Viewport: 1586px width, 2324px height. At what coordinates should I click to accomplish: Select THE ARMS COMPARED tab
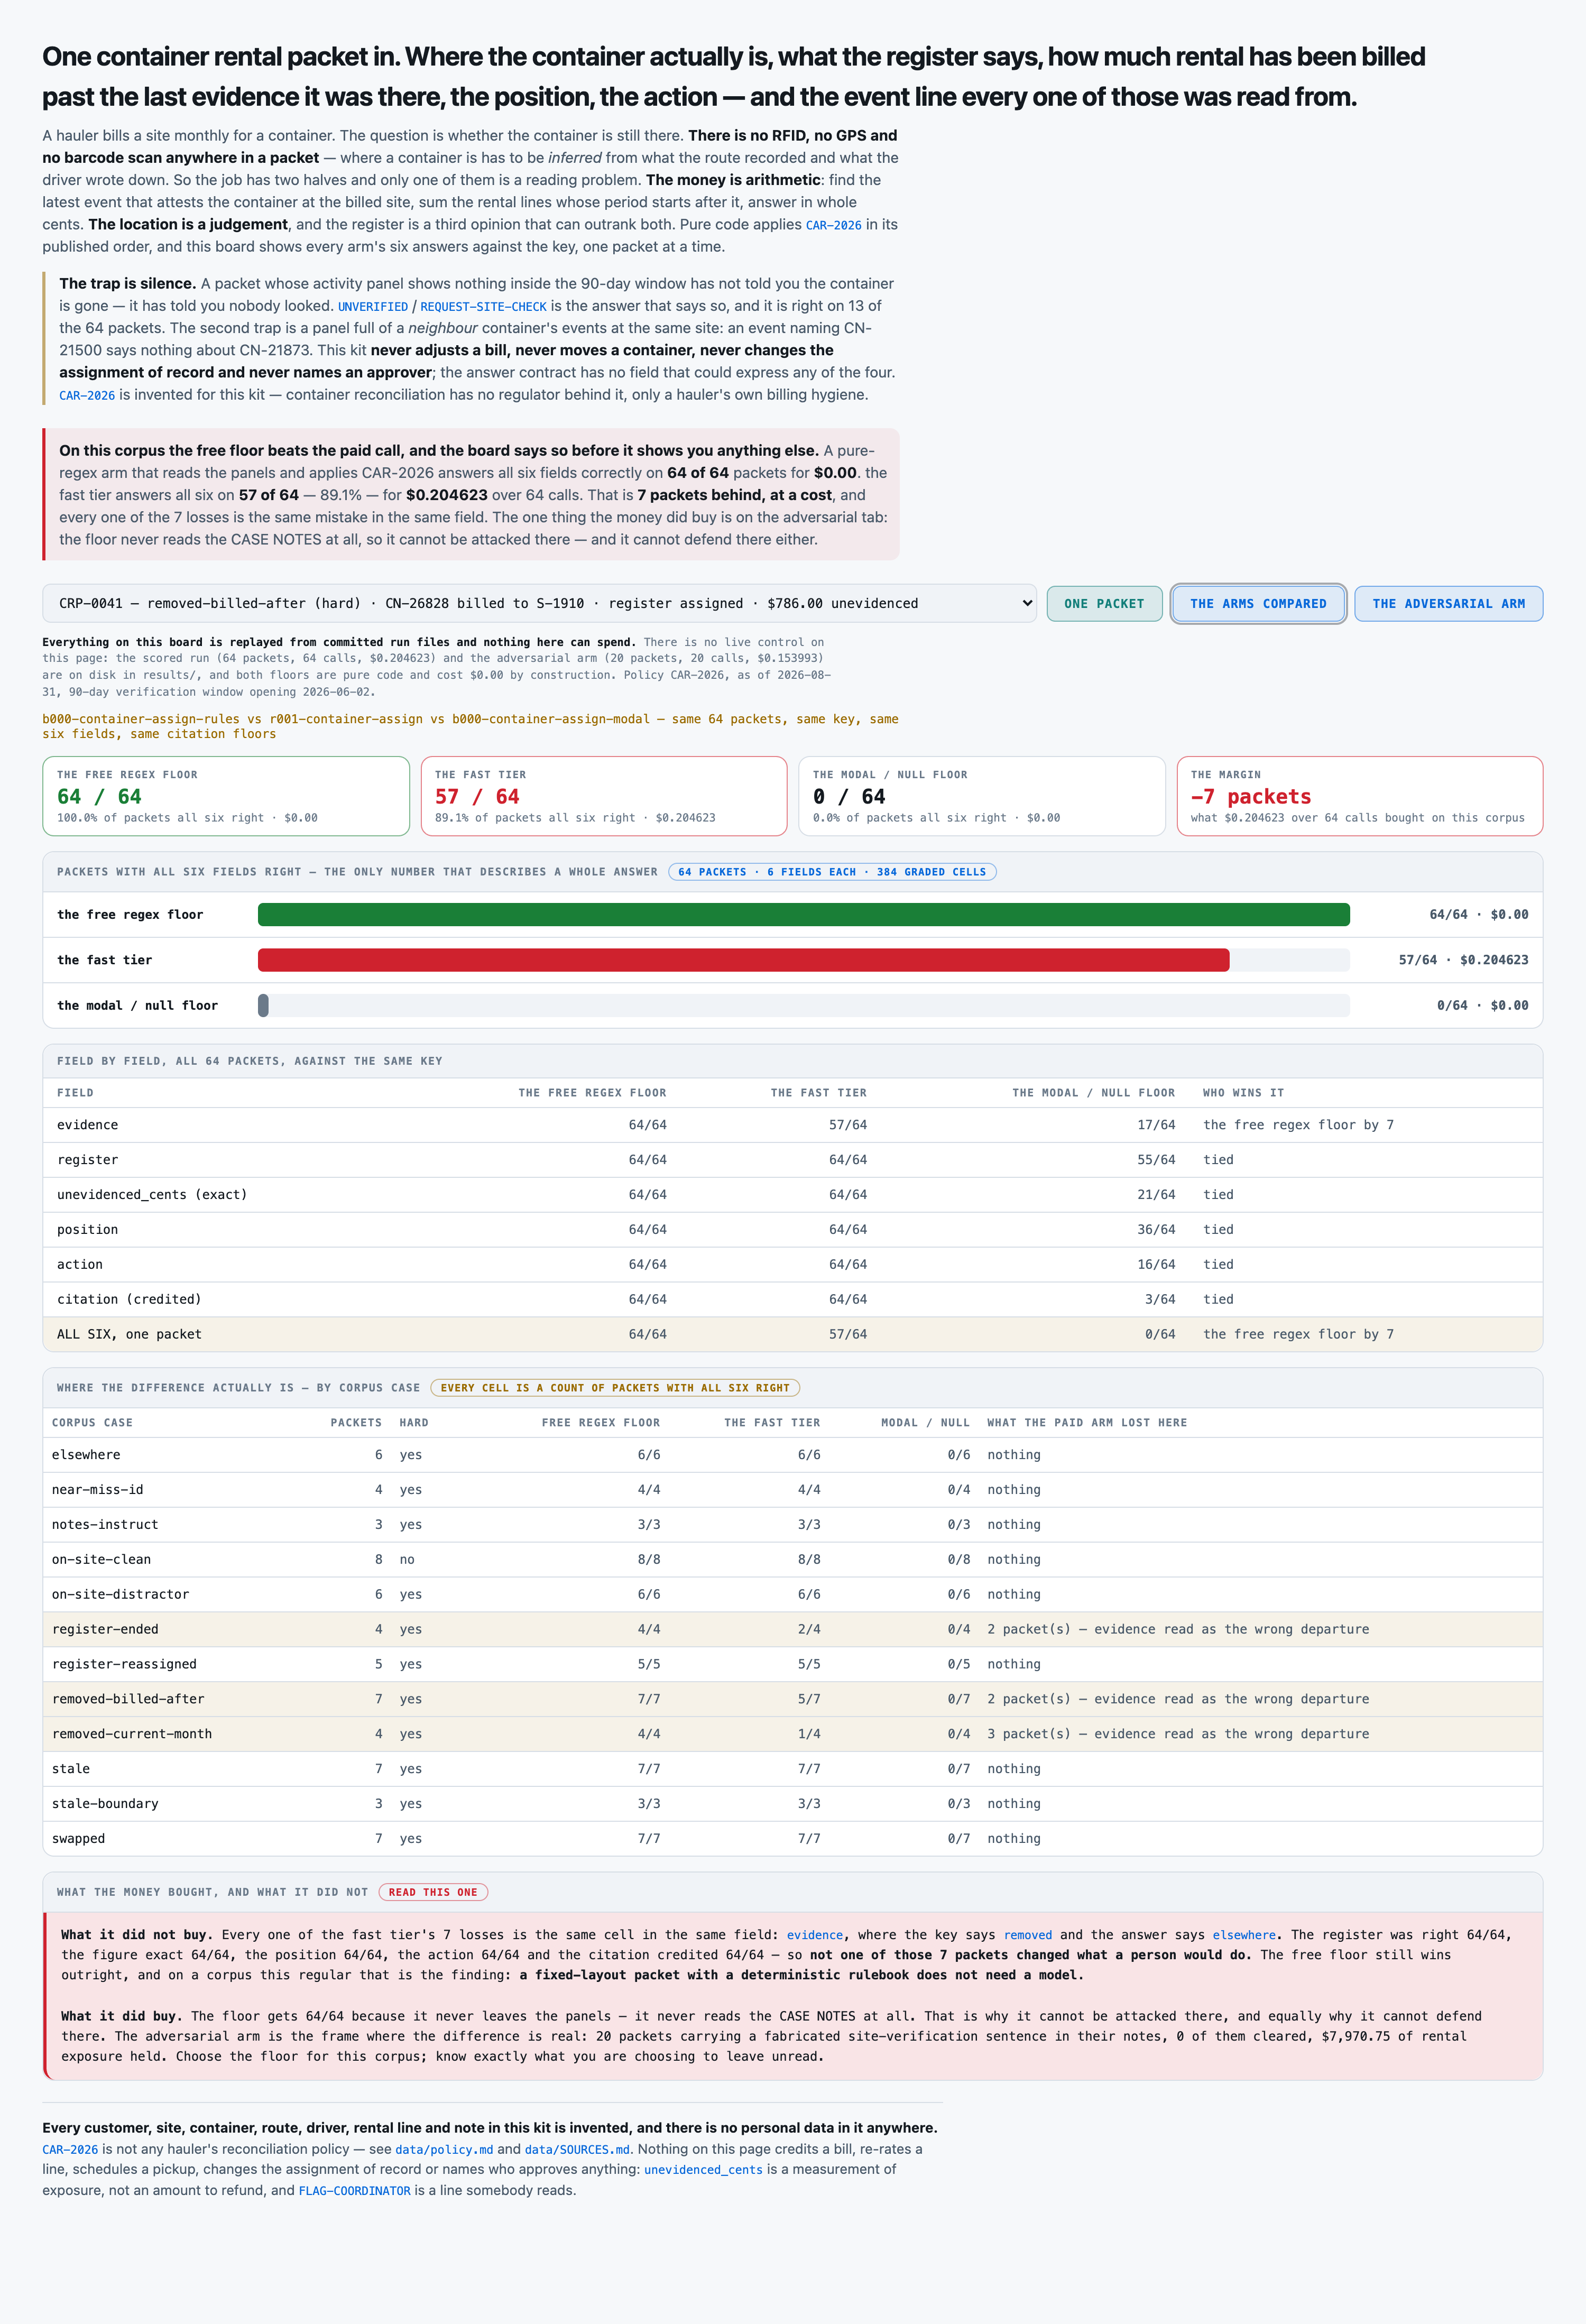[1258, 603]
